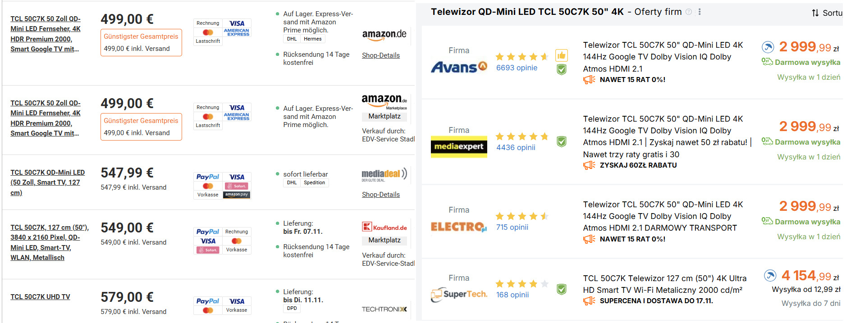This screenshot has height=323, width=846.
Task: Open the 547,99 € mediadeal product title link
Action: (47, 182)
